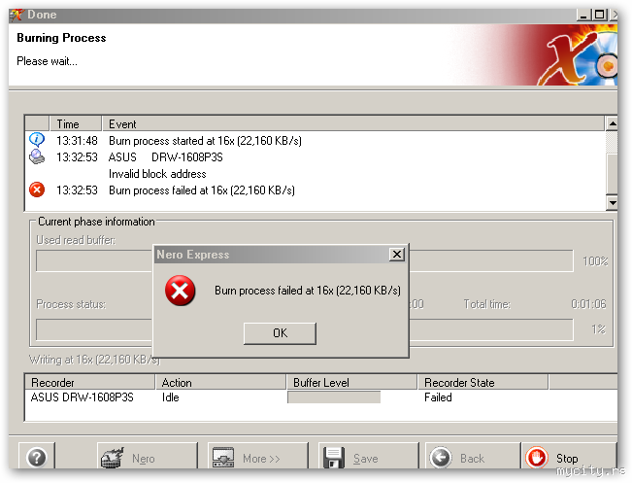Screen dimensions: 632x483
Task: Click the 'Burning Process' heading
Action: point(61,38)
